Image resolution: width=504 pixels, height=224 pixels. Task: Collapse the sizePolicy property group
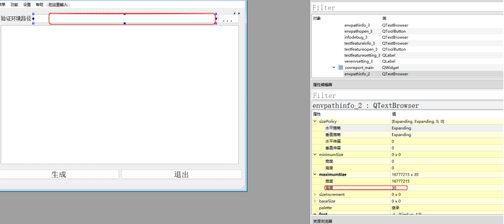pos(315,122)
